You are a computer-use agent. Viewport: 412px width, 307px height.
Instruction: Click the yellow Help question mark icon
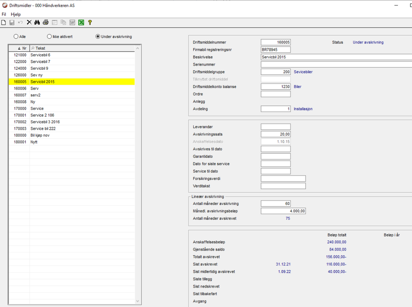(90, 22)
